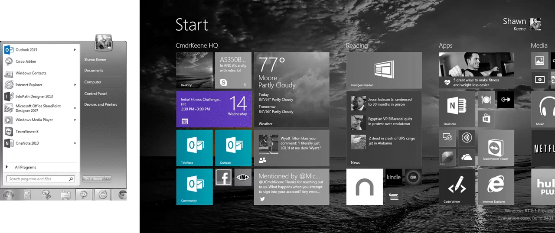Open the shut down options arrow

pos(108,179)
